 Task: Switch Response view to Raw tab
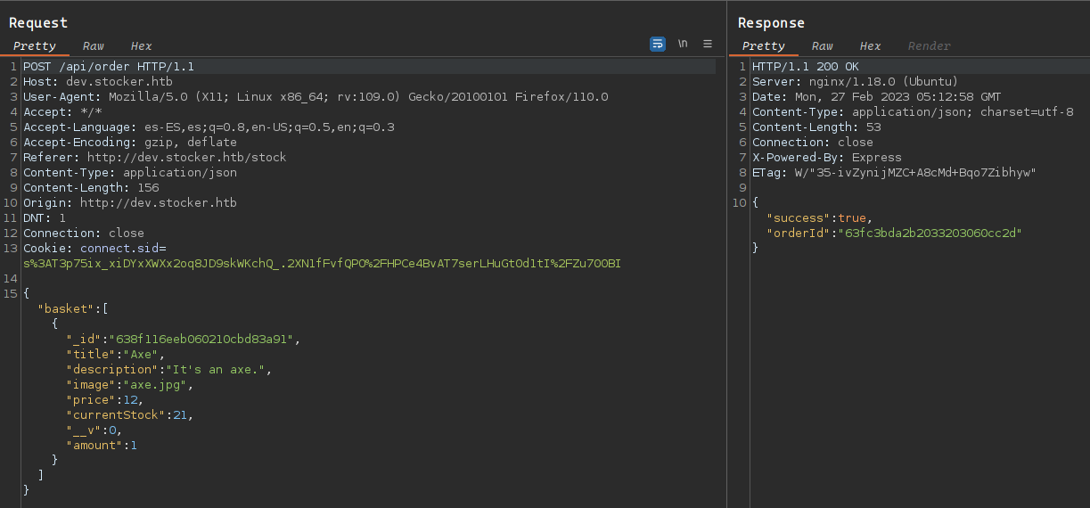[x=822, y=46]
